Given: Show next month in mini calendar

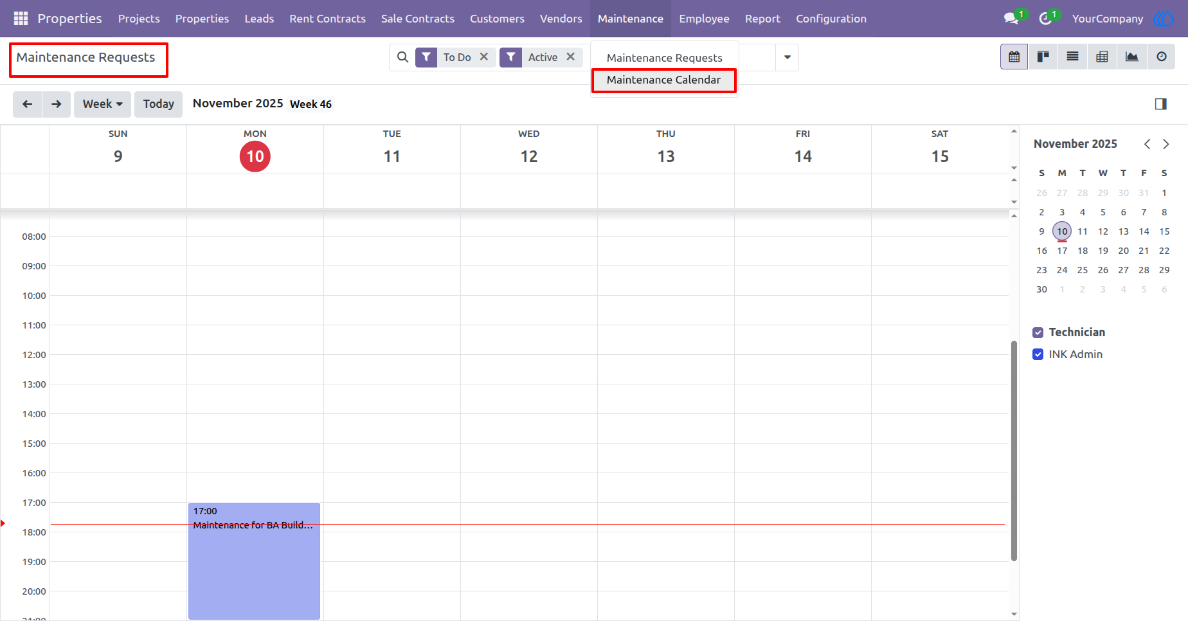Looking at the screenshot, I should [x=1165, y=144].
